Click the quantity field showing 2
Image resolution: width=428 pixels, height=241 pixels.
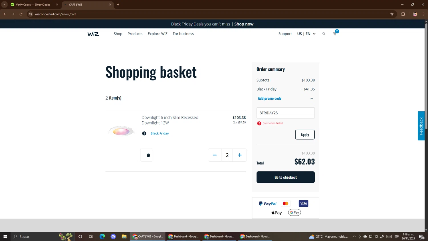coord(227,155)
